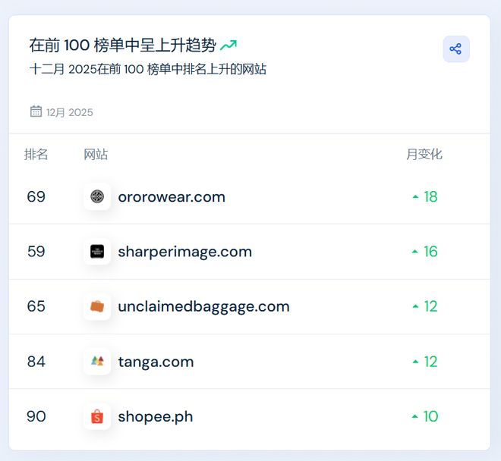Click the monthly change value 16
Viewport: 501px width, 461px height.
click(430, 252)
